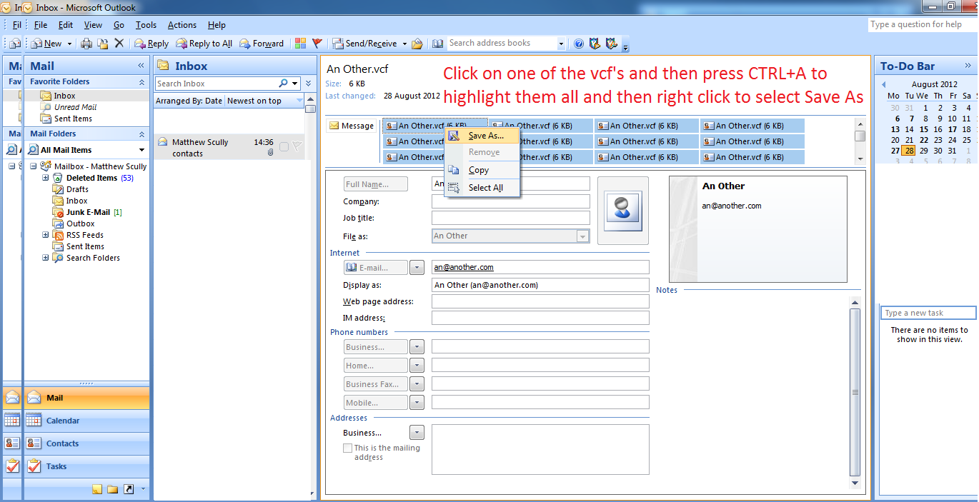Open the Address Book icon
This screenshot has width=979, height=502.
coord(438,44)
